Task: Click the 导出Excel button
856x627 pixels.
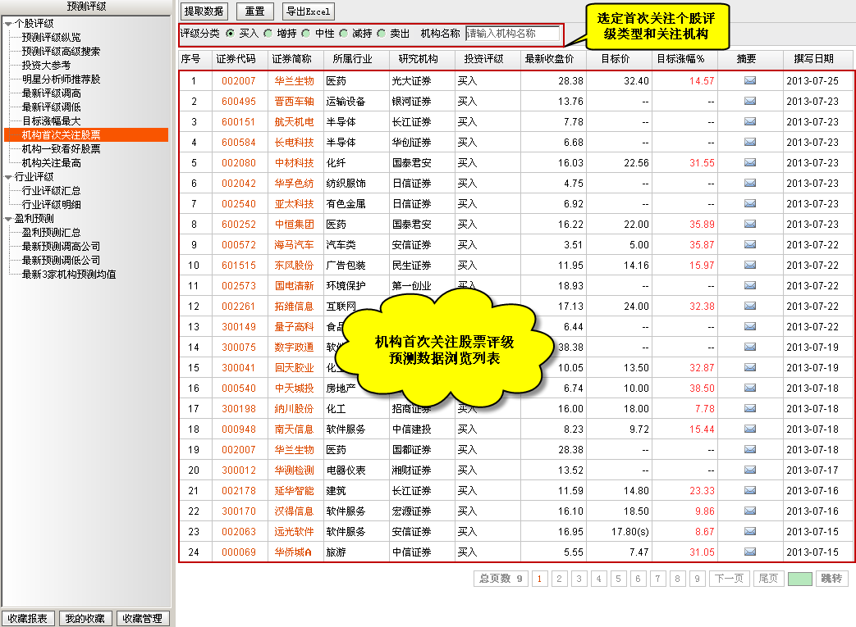Action: coord(308,11)
